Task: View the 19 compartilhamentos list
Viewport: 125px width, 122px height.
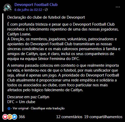Action: tap(103, 117)
